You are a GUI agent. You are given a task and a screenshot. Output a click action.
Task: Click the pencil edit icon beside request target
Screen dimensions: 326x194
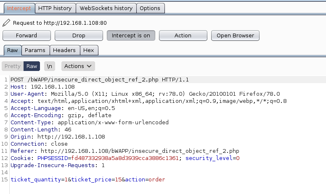(6, 23)
